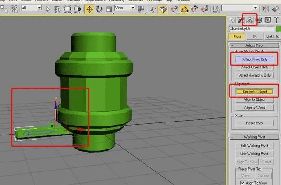Open Edit Named Selection Sets
This screenshot has width=281, height=185.
click(x=216, y=9)
